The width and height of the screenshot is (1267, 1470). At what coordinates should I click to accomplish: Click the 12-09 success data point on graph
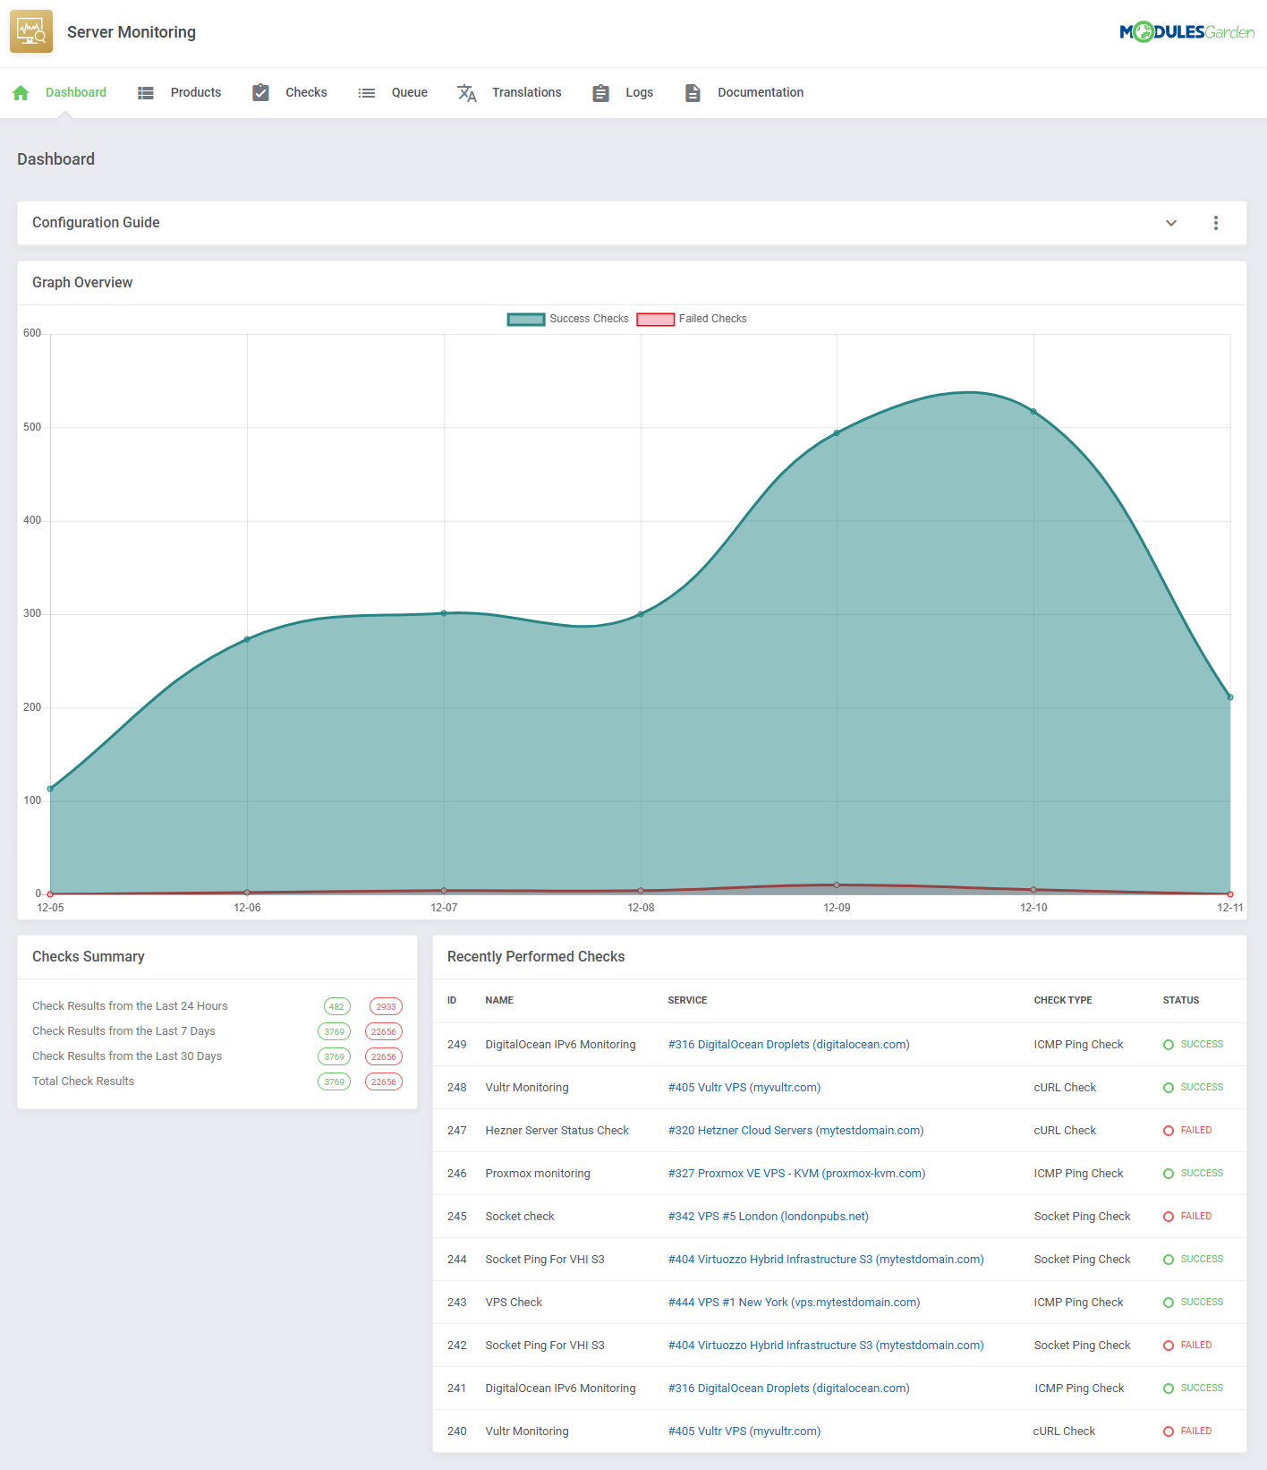[837, 433]
